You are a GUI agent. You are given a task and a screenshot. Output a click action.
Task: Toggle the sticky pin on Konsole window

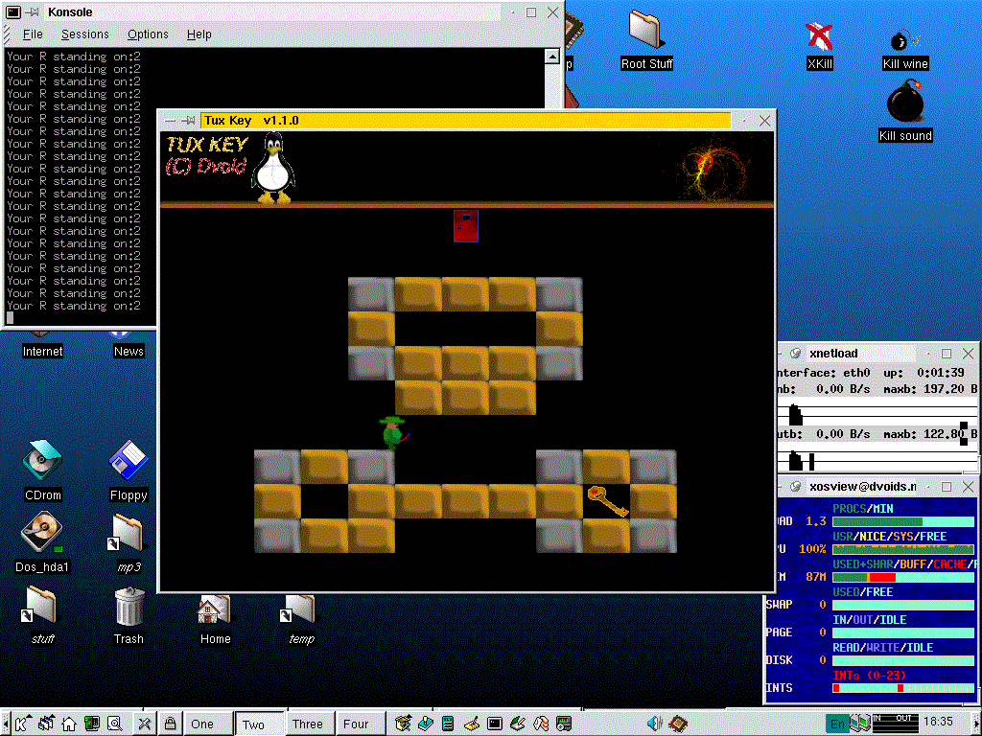33,11
